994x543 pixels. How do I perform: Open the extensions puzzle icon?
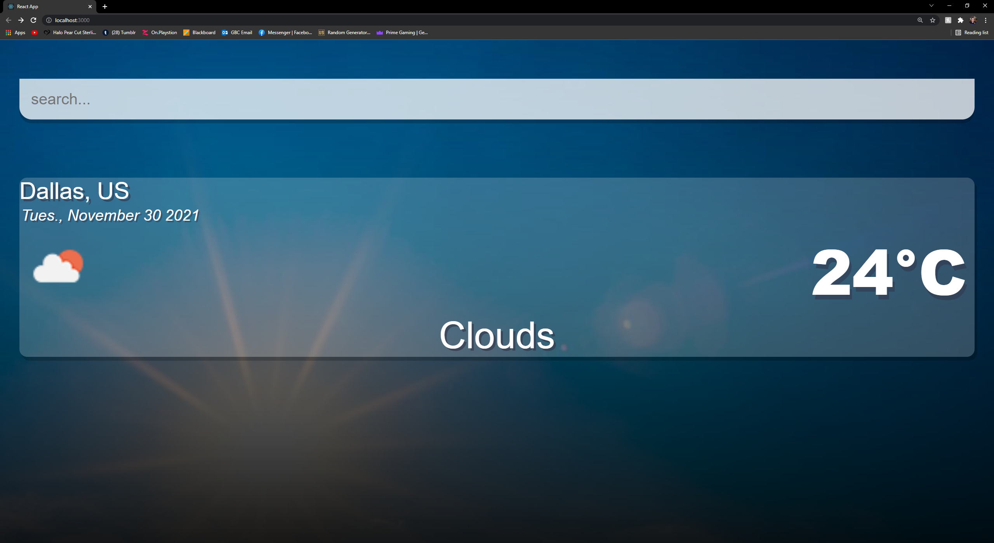[x=961, y=20]
